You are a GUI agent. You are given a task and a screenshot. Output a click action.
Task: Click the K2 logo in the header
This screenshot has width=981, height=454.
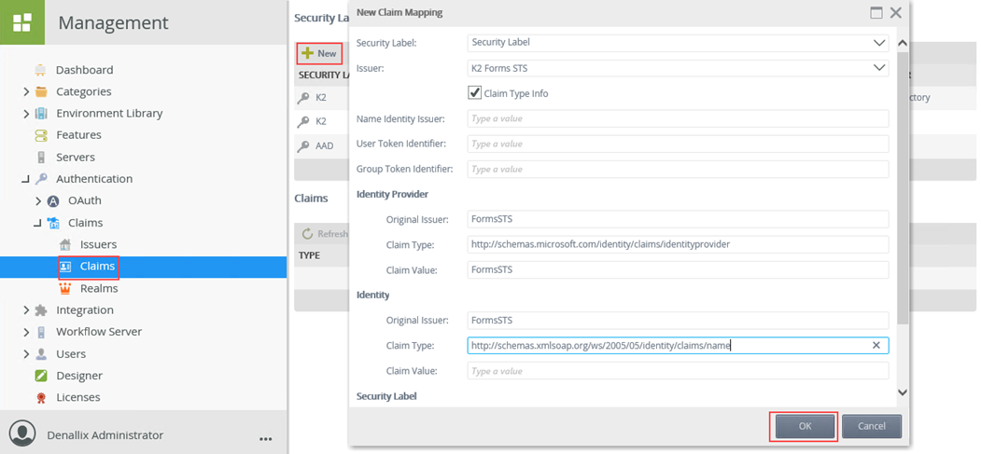[x=21, y=22]
